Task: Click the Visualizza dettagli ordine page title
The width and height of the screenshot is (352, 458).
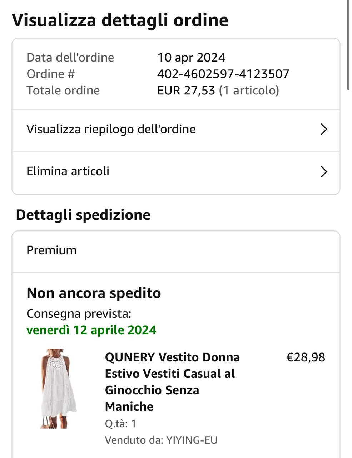Action: pyautogui.click(x=120, y=20)
